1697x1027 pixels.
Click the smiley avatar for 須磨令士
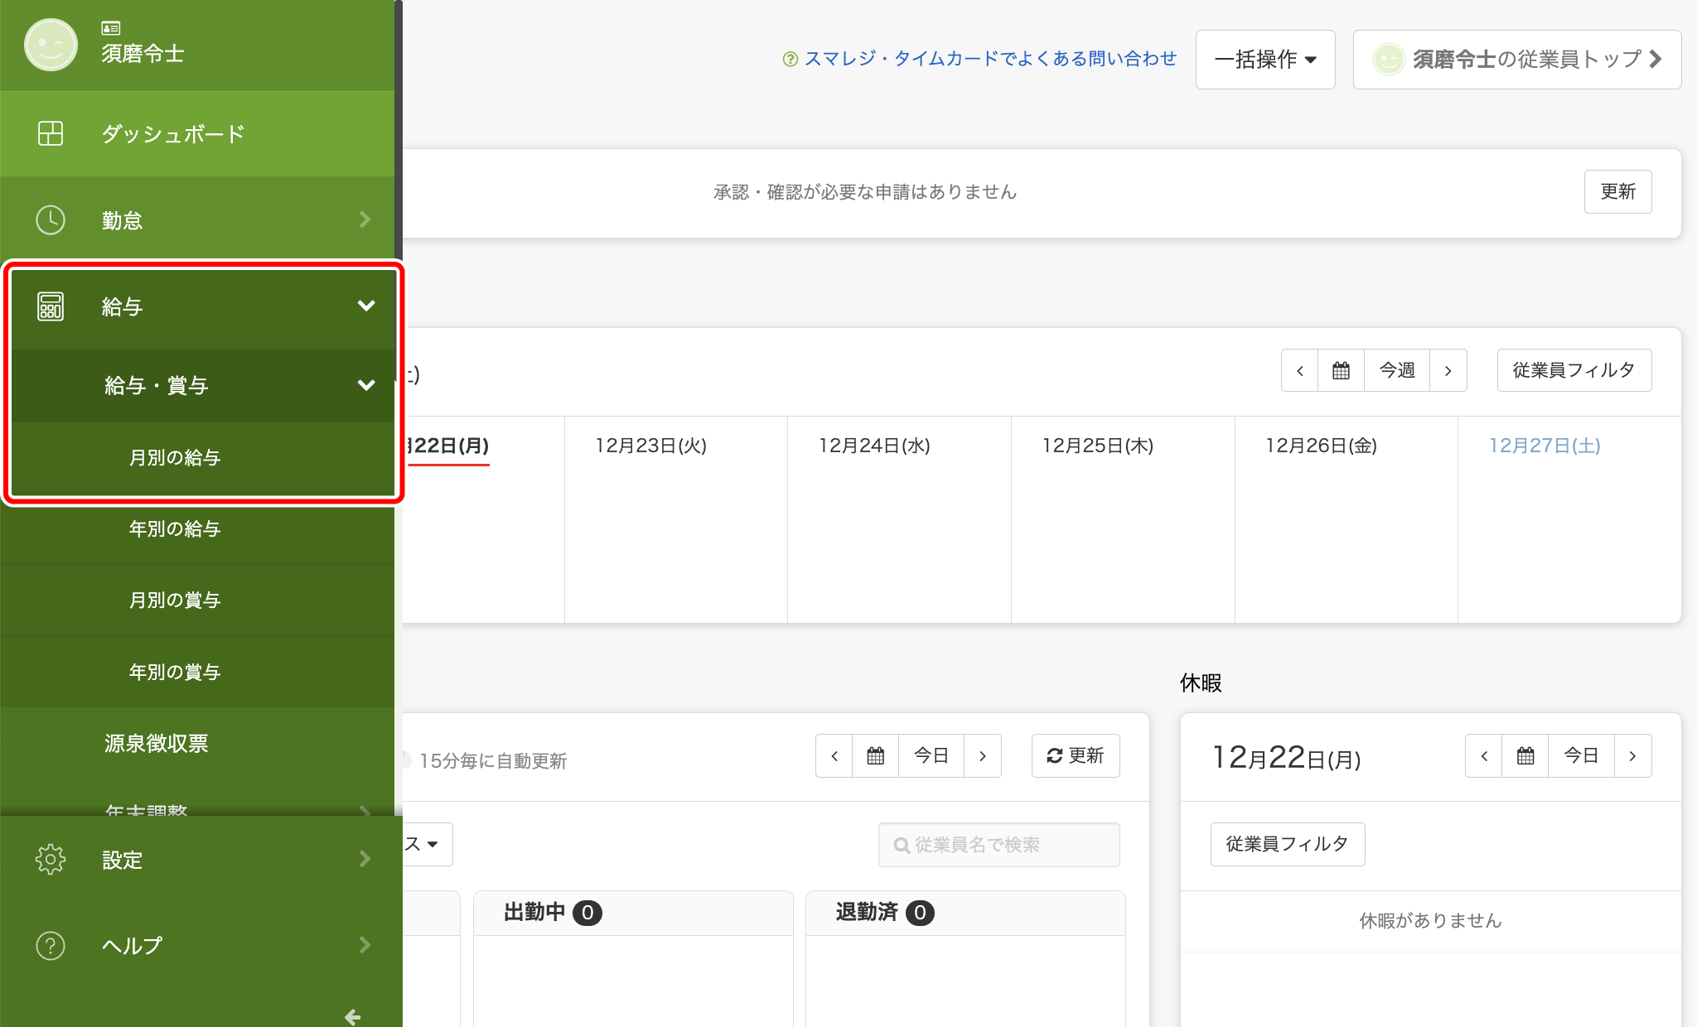point(51,45)
